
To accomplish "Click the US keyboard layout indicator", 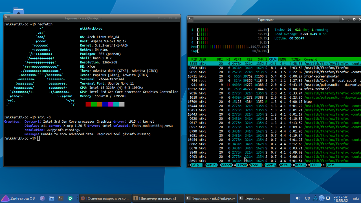I will pyautogui.click(x=307, y=198).
